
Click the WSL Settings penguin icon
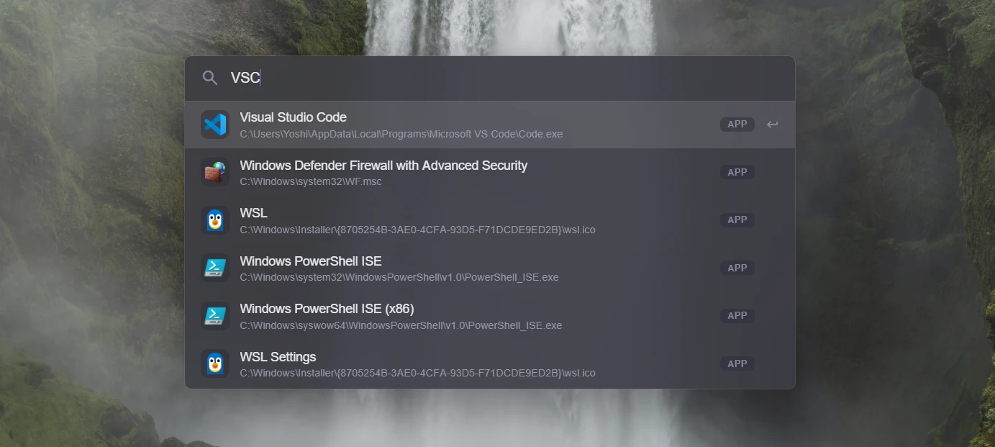pyautogui.click(x=214, y=364)
